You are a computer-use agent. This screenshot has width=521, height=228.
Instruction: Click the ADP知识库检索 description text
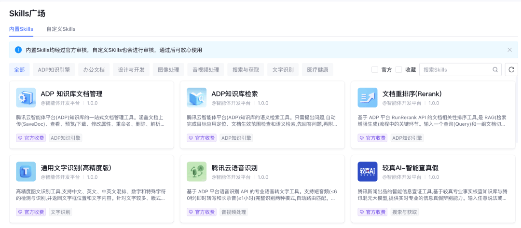click(x=262, y=121)
